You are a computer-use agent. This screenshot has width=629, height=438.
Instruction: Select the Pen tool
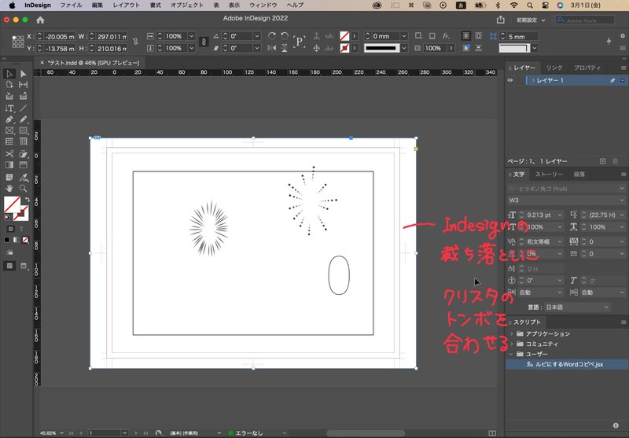(9, 120)
